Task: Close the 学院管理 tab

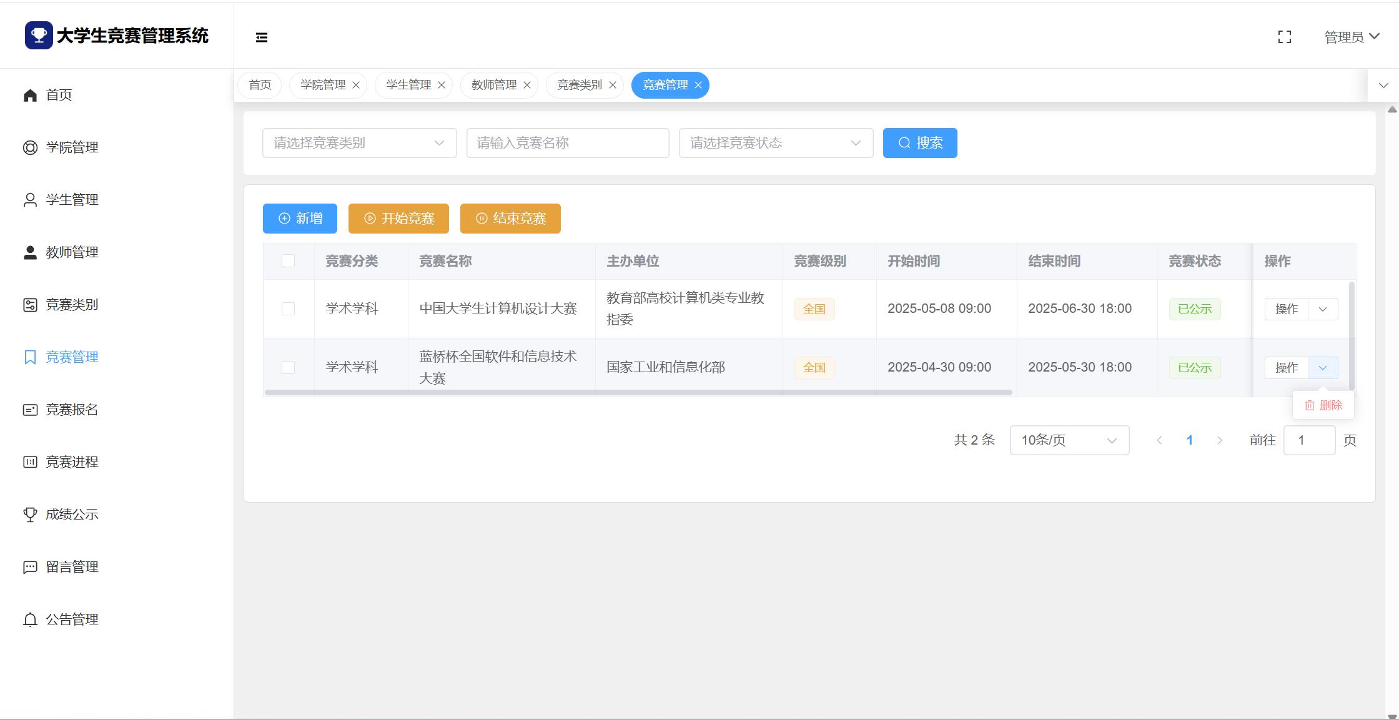Action: (356, 85)
